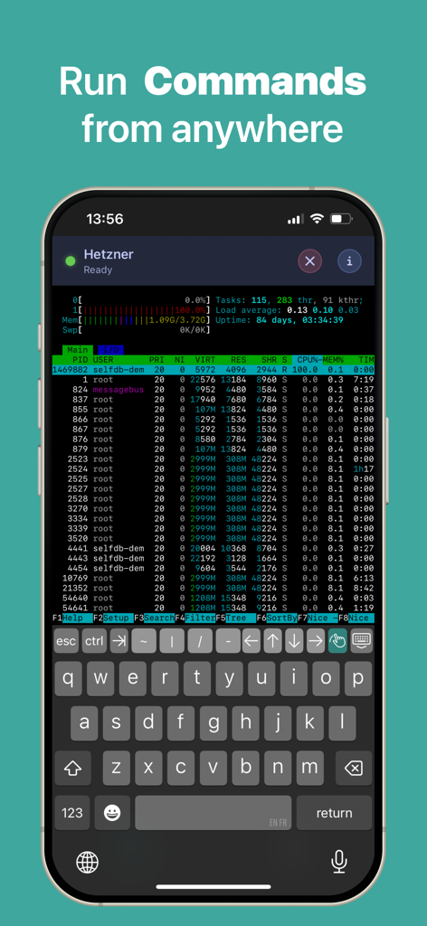Viewport: 427px width, 926px height.
Task: Sort by the VIRT column header
Action: click(205, 360)
